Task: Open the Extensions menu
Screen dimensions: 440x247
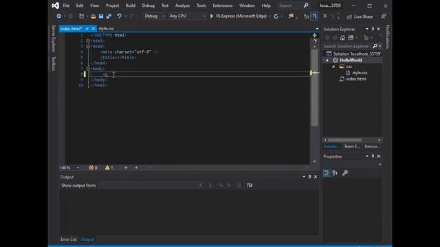Action: pyautogui.click(x=223, y=5)
